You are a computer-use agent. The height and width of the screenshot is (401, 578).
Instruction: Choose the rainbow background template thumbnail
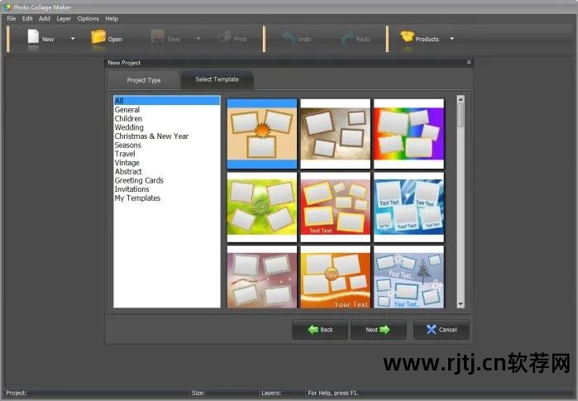[x=408, y=134]
